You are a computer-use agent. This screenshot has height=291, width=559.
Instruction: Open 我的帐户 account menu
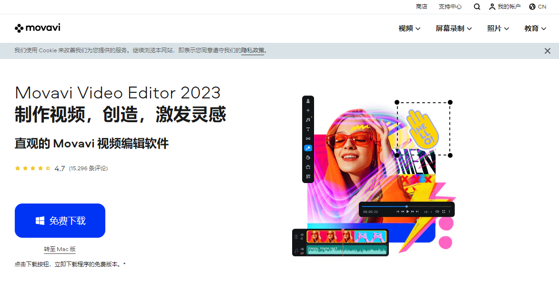click(505, 7)
